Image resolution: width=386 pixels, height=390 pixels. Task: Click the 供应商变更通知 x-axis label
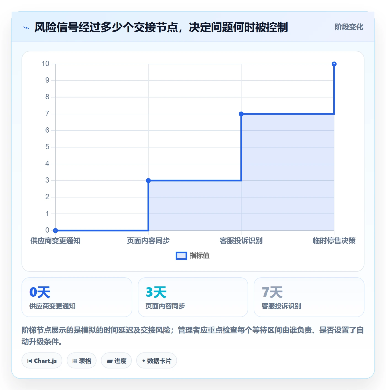pyautogui.click(x=55, y=241)
